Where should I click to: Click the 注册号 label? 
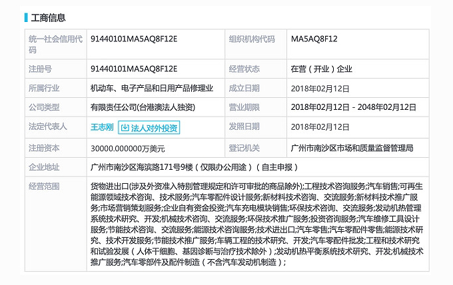click(40, 69)
